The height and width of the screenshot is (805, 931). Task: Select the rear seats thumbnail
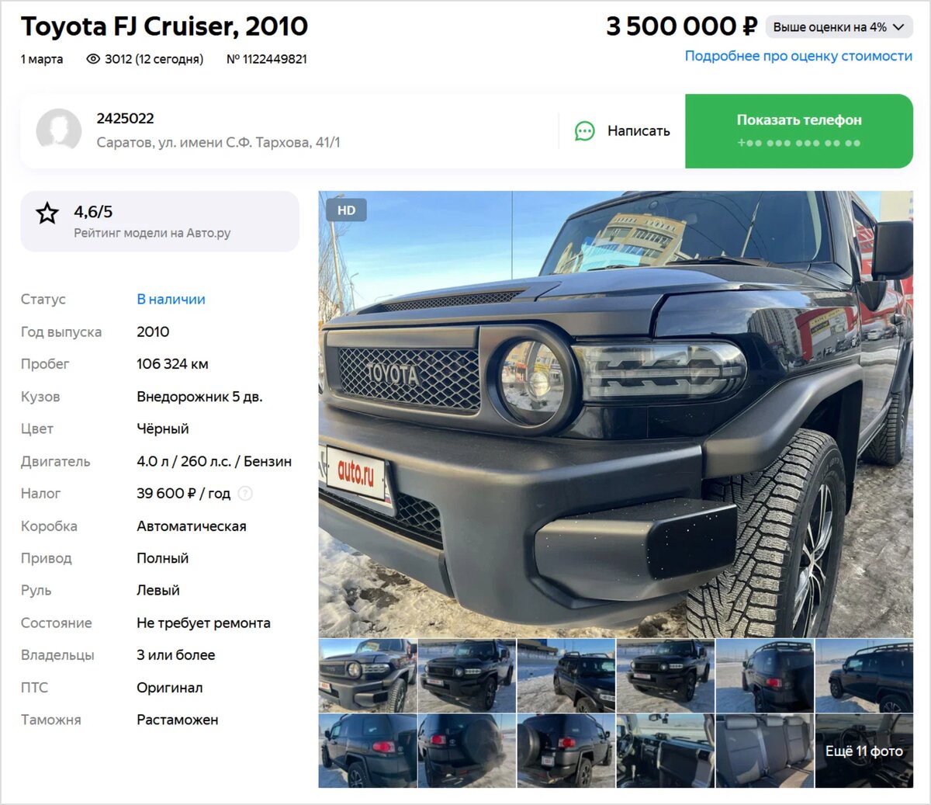click(765, 751)
